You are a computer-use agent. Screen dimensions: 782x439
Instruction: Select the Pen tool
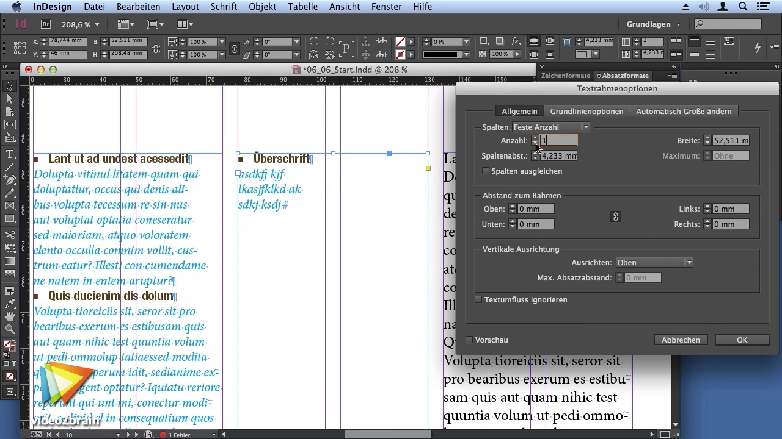point(10,180)
